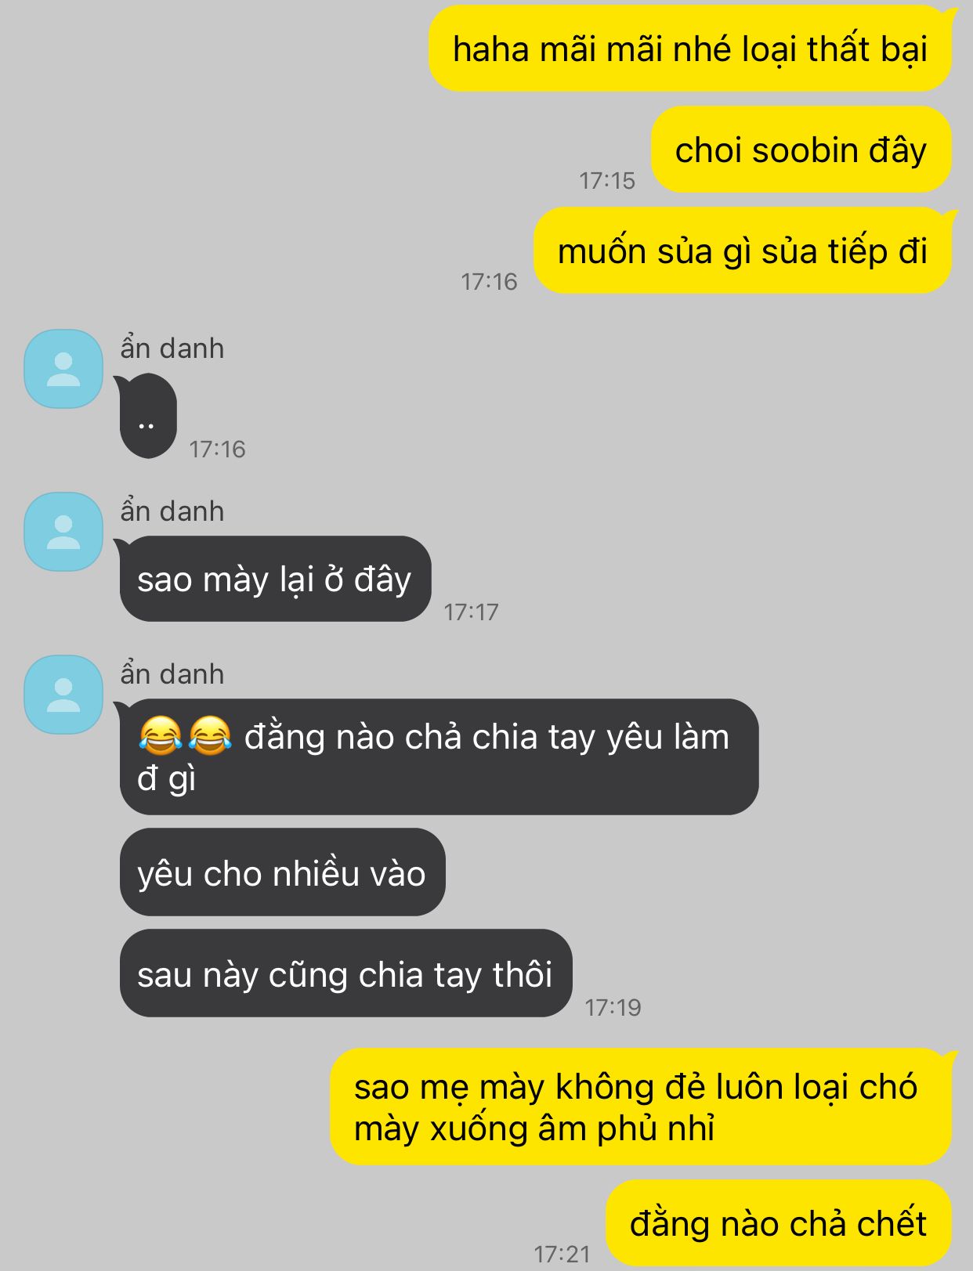Select gray bubble 'yêu cho nhiều vào'
The image size is (973, 1271).
(282, 872)
